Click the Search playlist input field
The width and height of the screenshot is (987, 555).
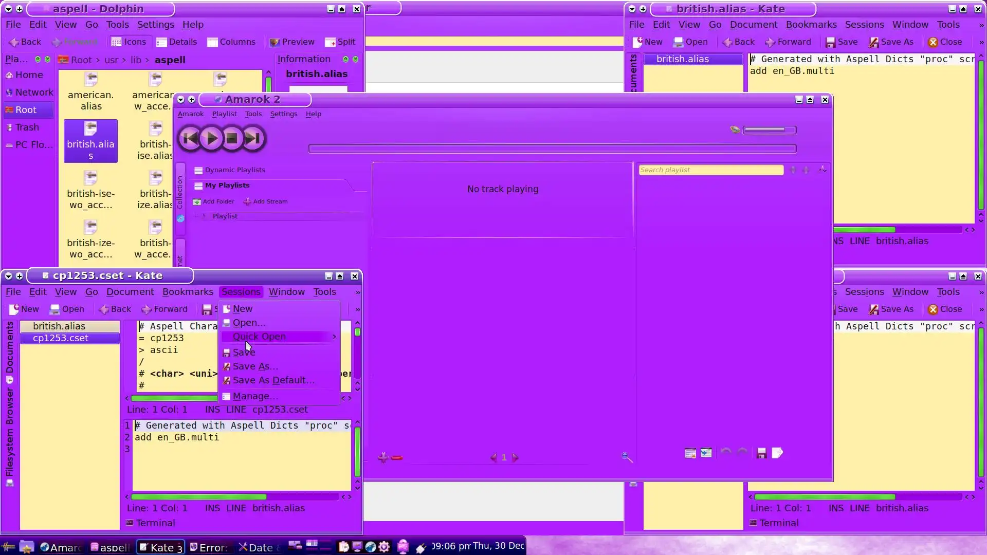pyautogui.click(x=710, y=170)
